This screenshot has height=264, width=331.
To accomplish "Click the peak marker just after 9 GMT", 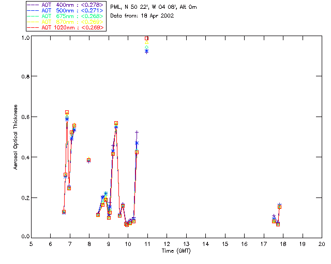I will coord(116,123).
